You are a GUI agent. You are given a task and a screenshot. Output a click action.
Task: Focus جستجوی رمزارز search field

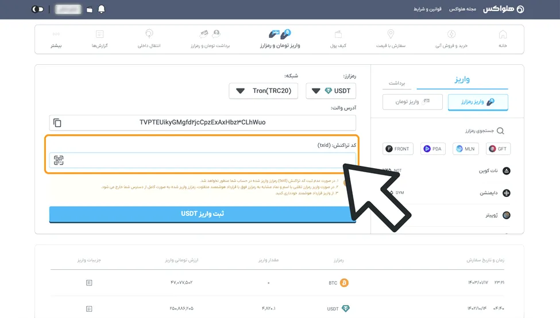[x=478, y=131]
